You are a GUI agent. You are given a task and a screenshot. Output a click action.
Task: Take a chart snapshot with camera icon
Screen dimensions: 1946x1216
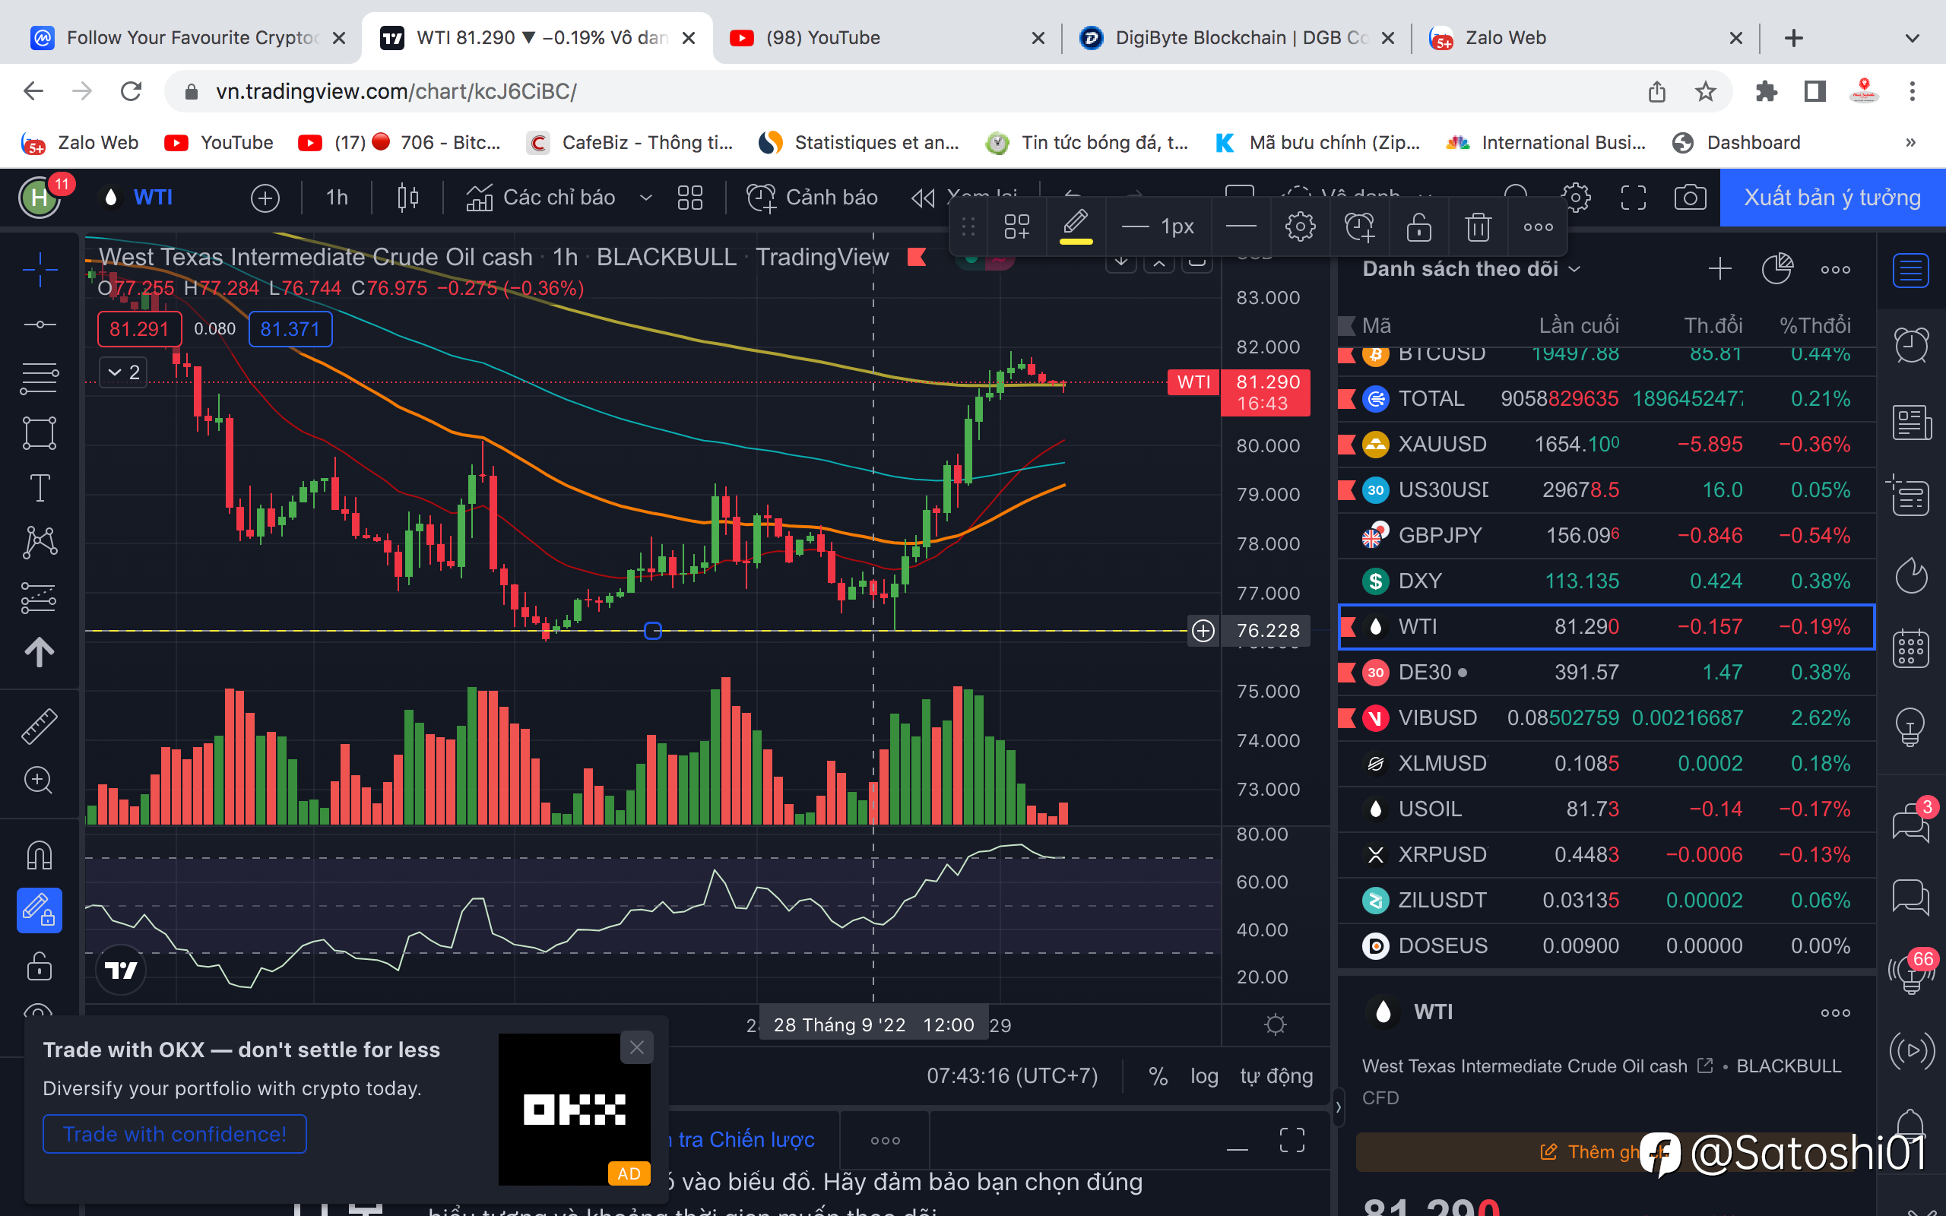(1690, 197)
